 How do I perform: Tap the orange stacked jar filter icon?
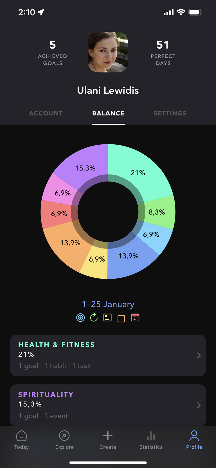click(x=121, y=318)
